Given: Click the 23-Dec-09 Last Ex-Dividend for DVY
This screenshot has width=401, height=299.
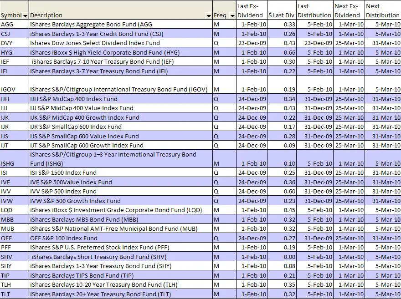Looking at the screenshot, I should 252,43.
